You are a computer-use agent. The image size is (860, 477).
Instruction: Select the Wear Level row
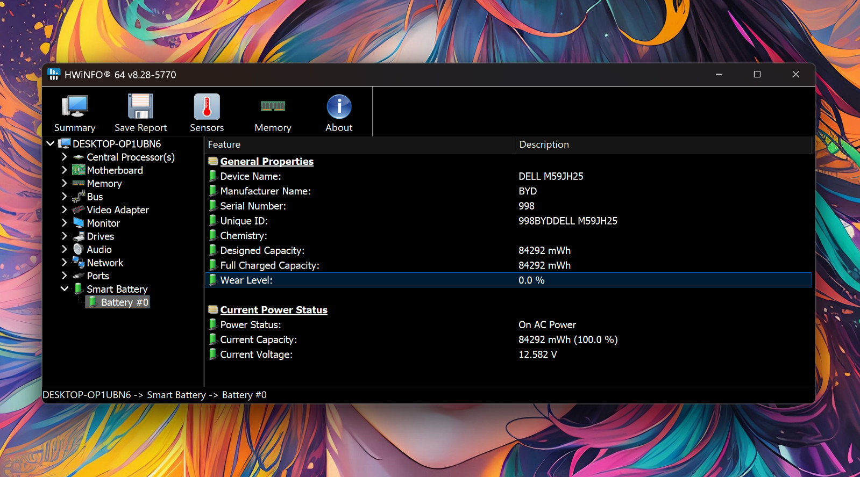pyautogui.click(x=508, y=280)
